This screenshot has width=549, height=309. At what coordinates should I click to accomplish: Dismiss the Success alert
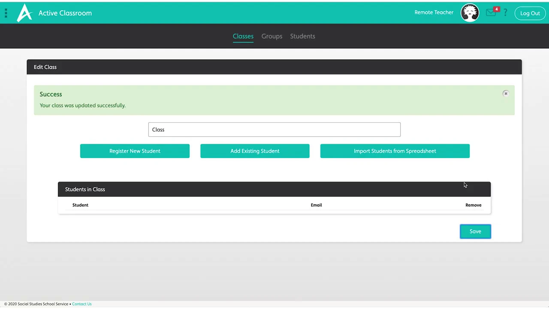(x=506, y=94)
